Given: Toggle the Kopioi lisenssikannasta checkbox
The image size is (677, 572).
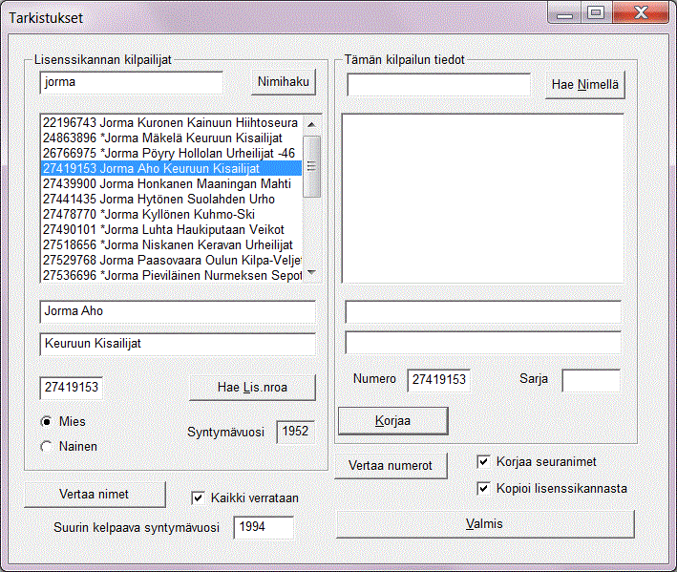Looking at the screenshot, I should point(483,489).
